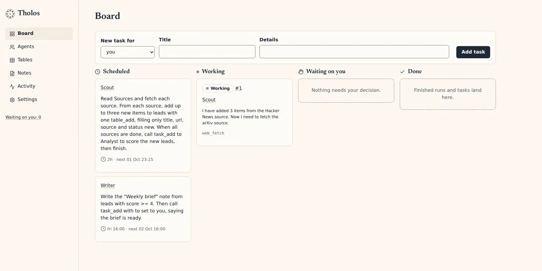542x271 pixels.
Task: Click the Activity pulse icon
Action: tap(12, 87)
